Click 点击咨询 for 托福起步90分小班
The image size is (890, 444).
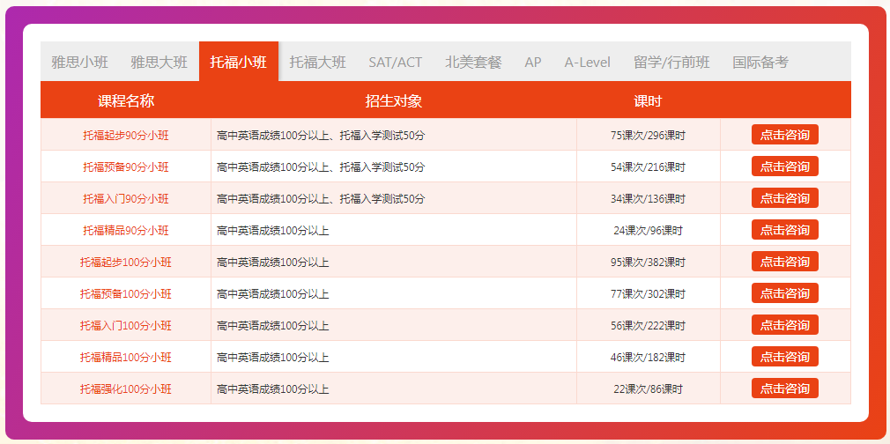click(785, 135)
